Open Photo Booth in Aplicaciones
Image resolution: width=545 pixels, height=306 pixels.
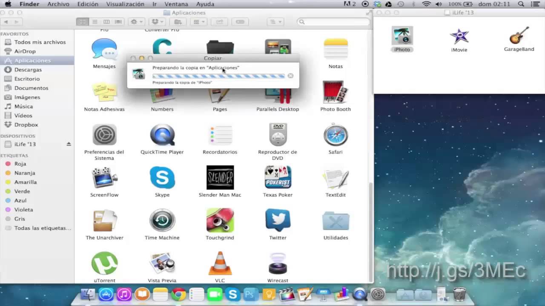click(336, 92)
